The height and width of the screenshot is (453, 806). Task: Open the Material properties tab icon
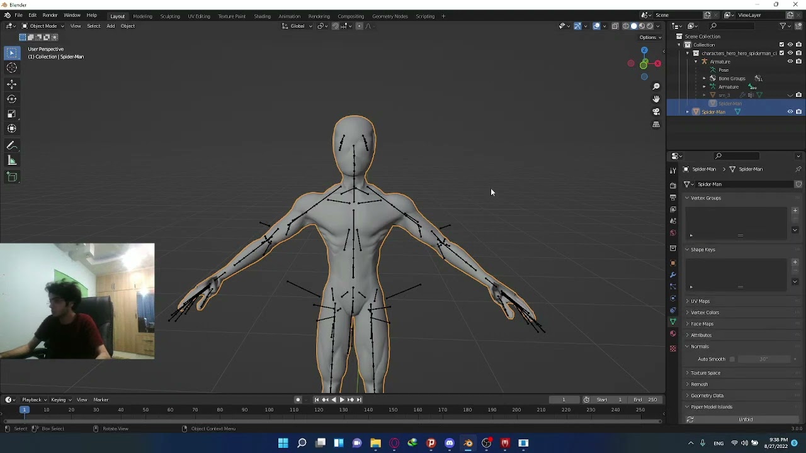point(673,333)
